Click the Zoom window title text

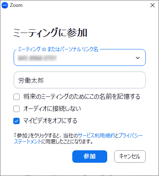[x=16, y=5]
